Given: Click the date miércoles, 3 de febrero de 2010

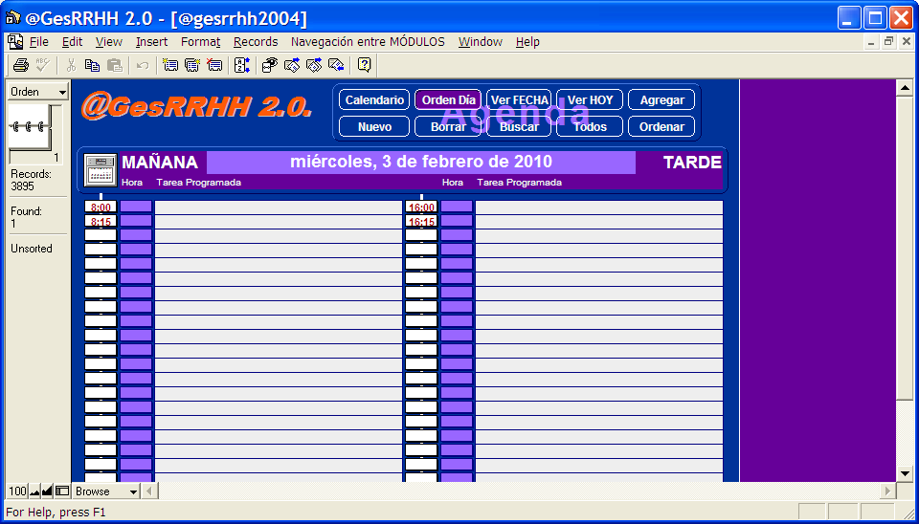Looking at the screenshot, I should (421, 163).
